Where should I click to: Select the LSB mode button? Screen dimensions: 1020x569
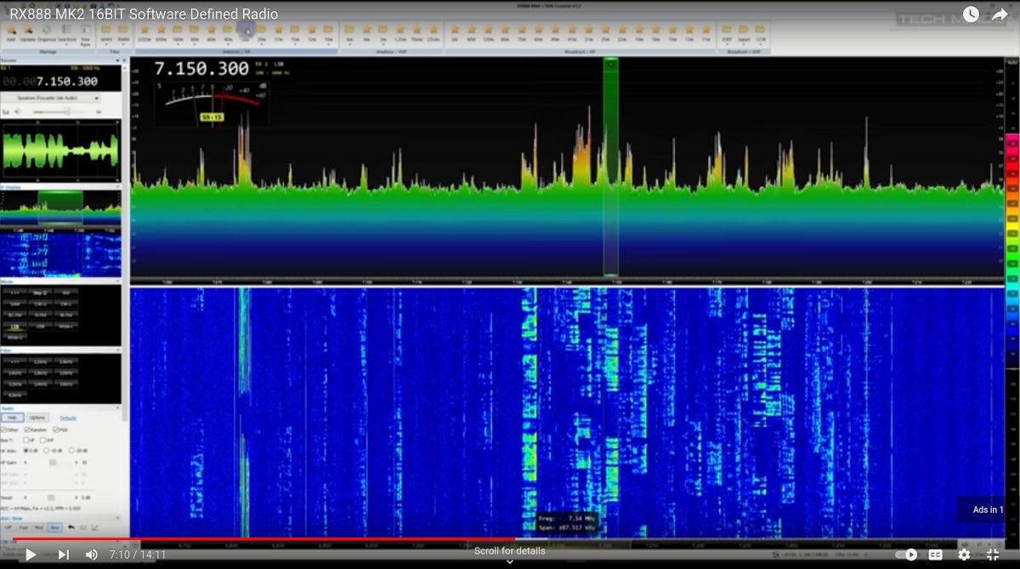tap(14, 326)
